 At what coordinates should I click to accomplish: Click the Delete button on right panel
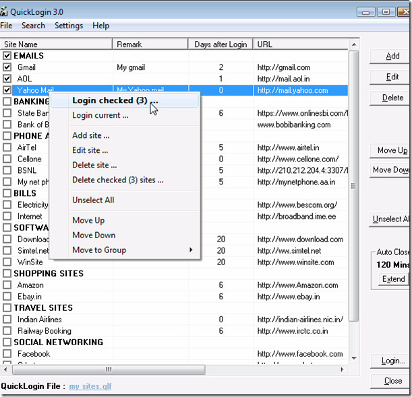(392, 98)
